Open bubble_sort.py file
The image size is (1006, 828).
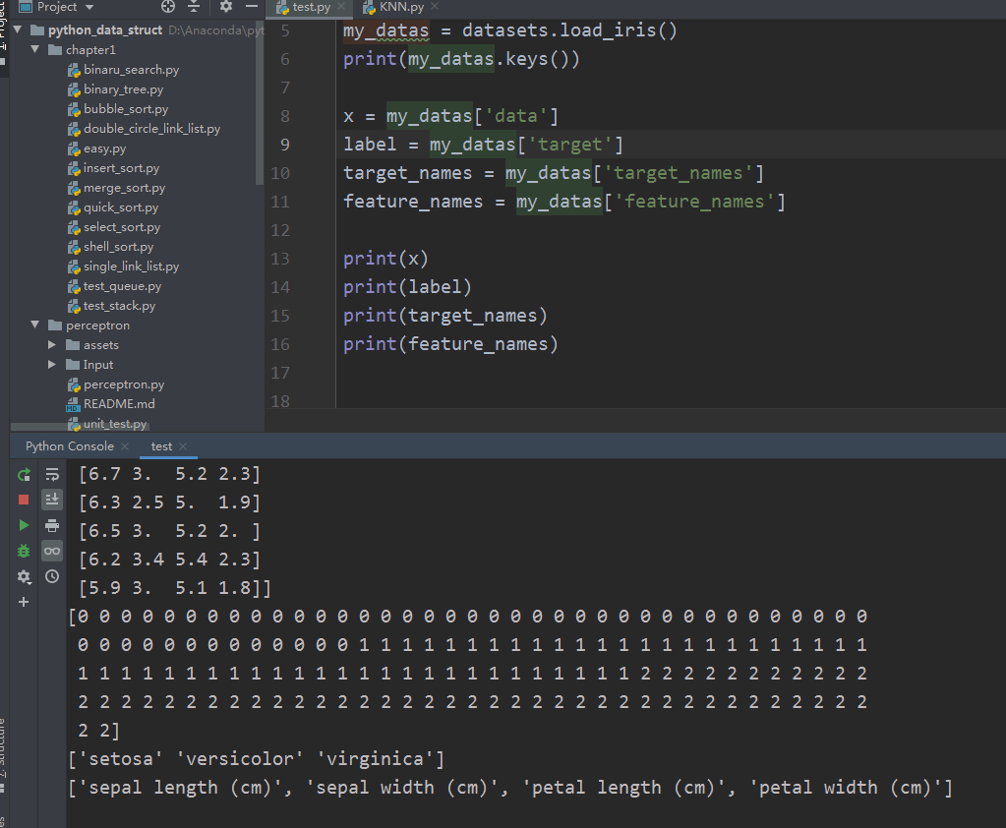pos(126,109)
